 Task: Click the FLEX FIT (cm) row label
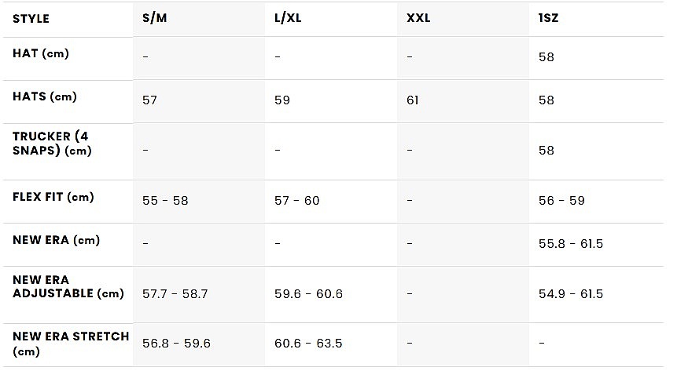pyautogui.click(x=53, y=197)
